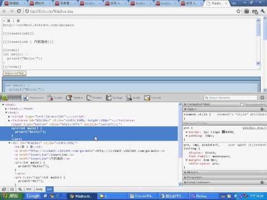Switch to the fourth browser tab
This screenshot has width=267, height=200.
(91, 3)
